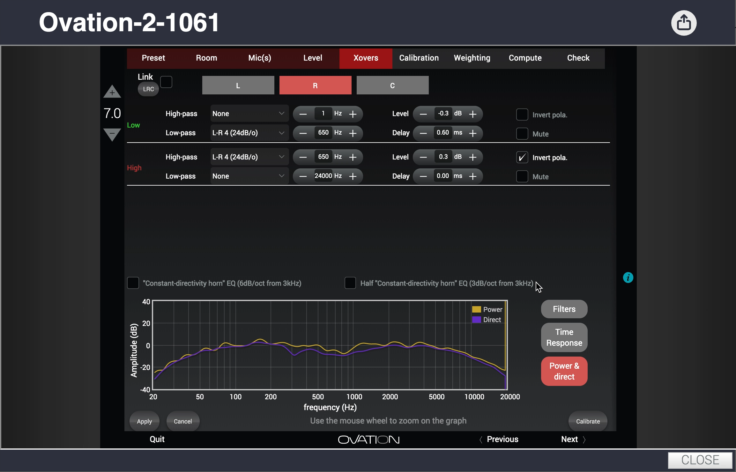Open the Check tab
Screen dimensions: 736x472
578,58
